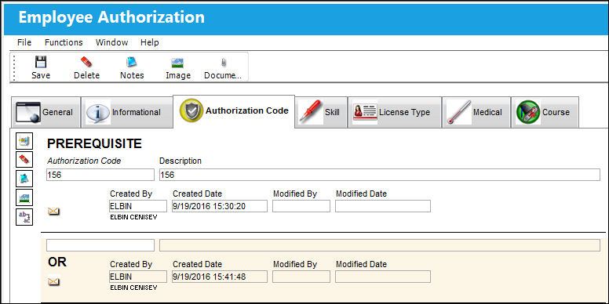Open the Help menu
Image resolution: width=609 pixels, height=304 pixels.
pyautogui.click(x=150, y=42)
